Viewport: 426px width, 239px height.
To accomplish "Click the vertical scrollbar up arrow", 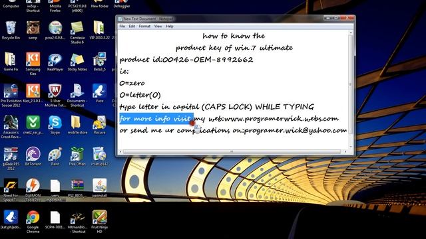I will pos(351,33).
